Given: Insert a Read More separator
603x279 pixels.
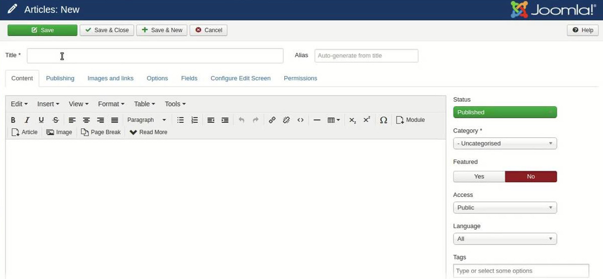Looking at the screenshot, I should coord(148,132).
